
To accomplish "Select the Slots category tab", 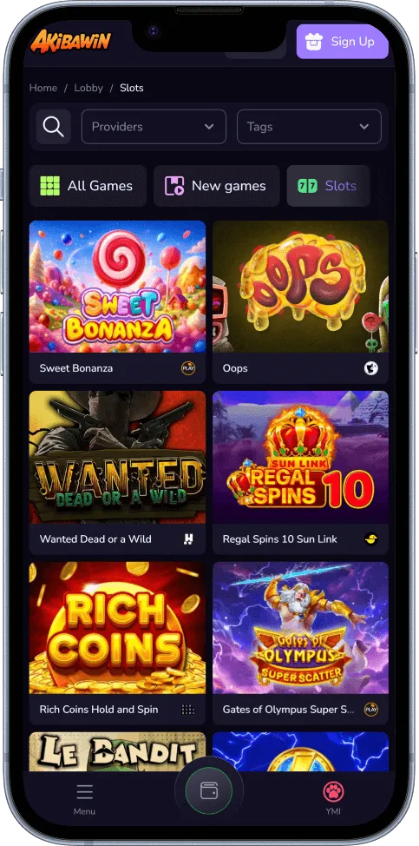I will (329, 186).
